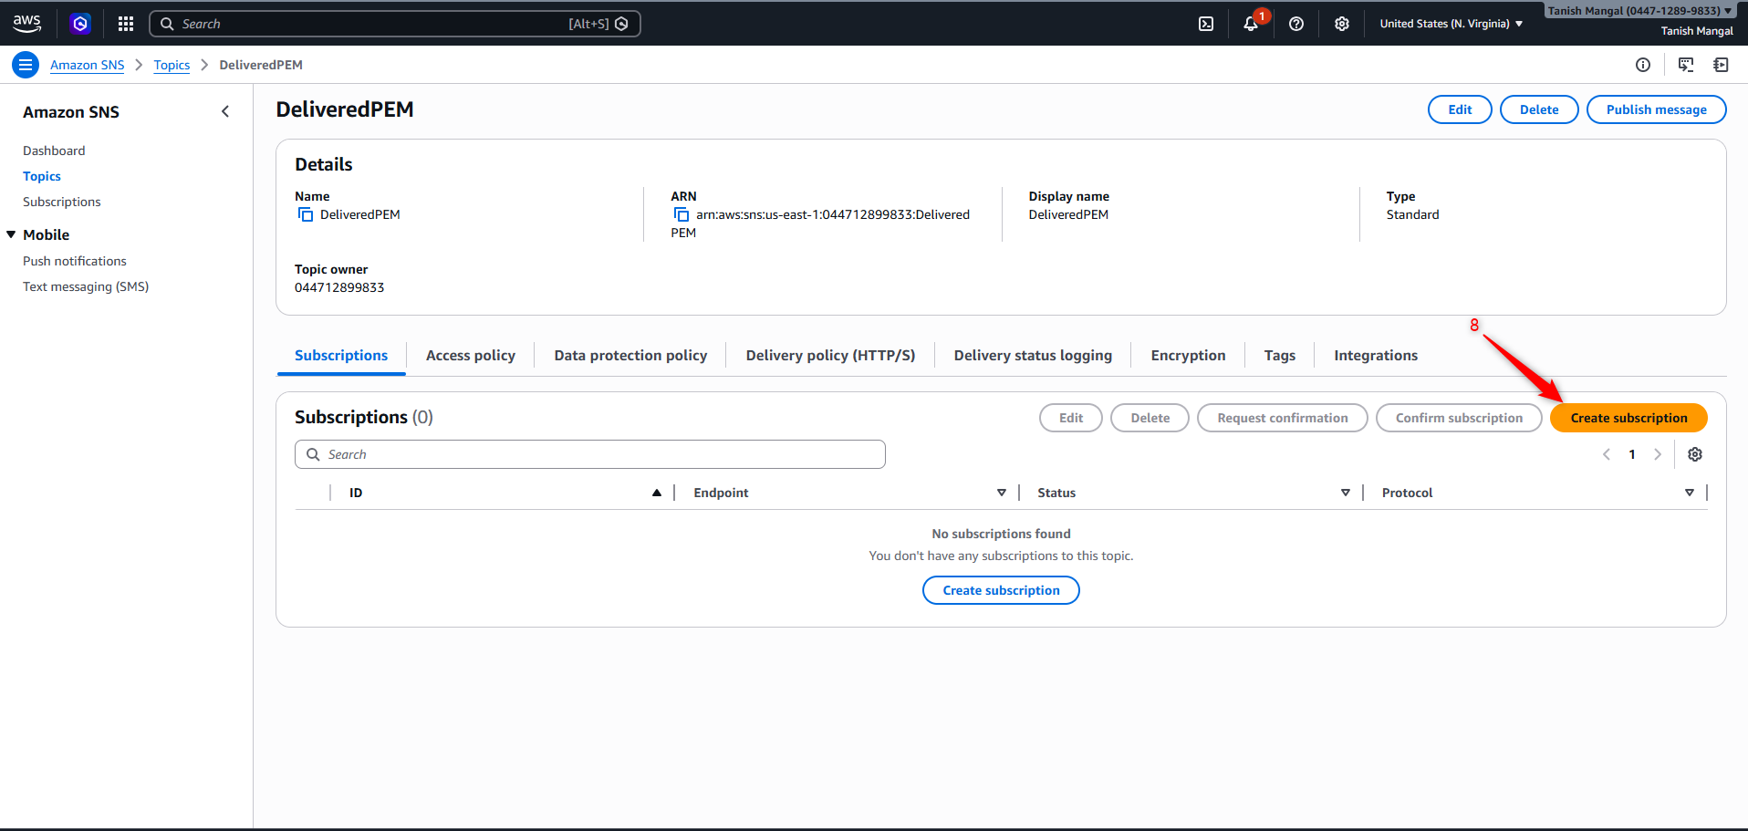Switch to the Access policy tab

click(x=470, y=356)
